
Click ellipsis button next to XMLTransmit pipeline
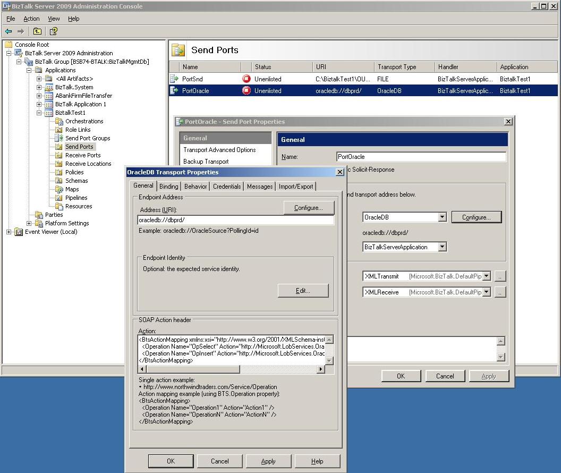(x=500, y=276)
